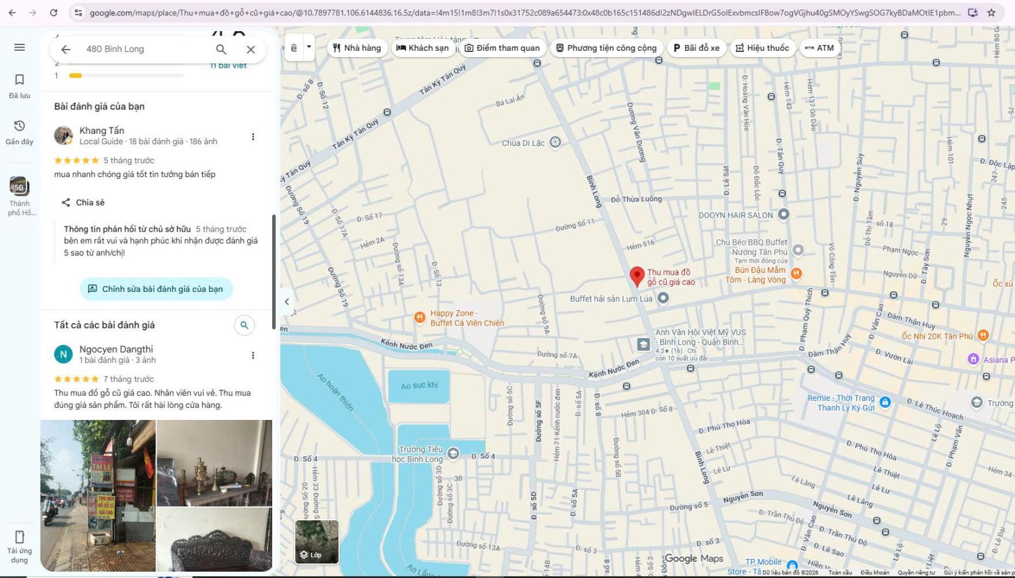Filter map by ATM

[x=820, y=48]
